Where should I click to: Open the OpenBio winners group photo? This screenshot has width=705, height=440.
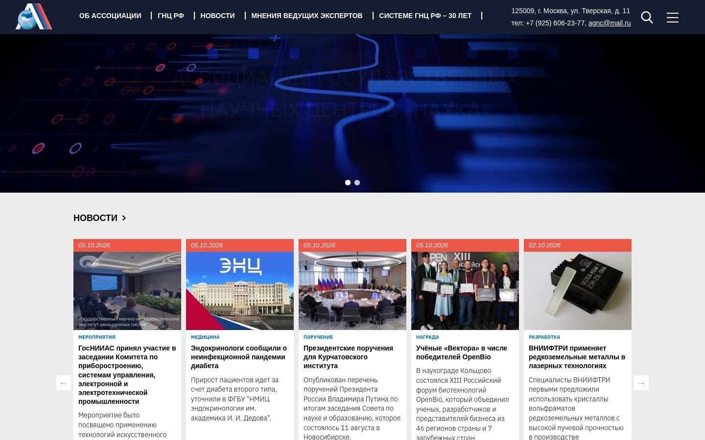(x=465, y=291)
